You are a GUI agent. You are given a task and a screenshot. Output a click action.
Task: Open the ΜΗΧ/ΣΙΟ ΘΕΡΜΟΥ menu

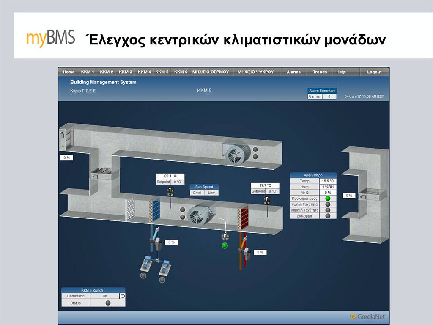click(x=210, y=72)
